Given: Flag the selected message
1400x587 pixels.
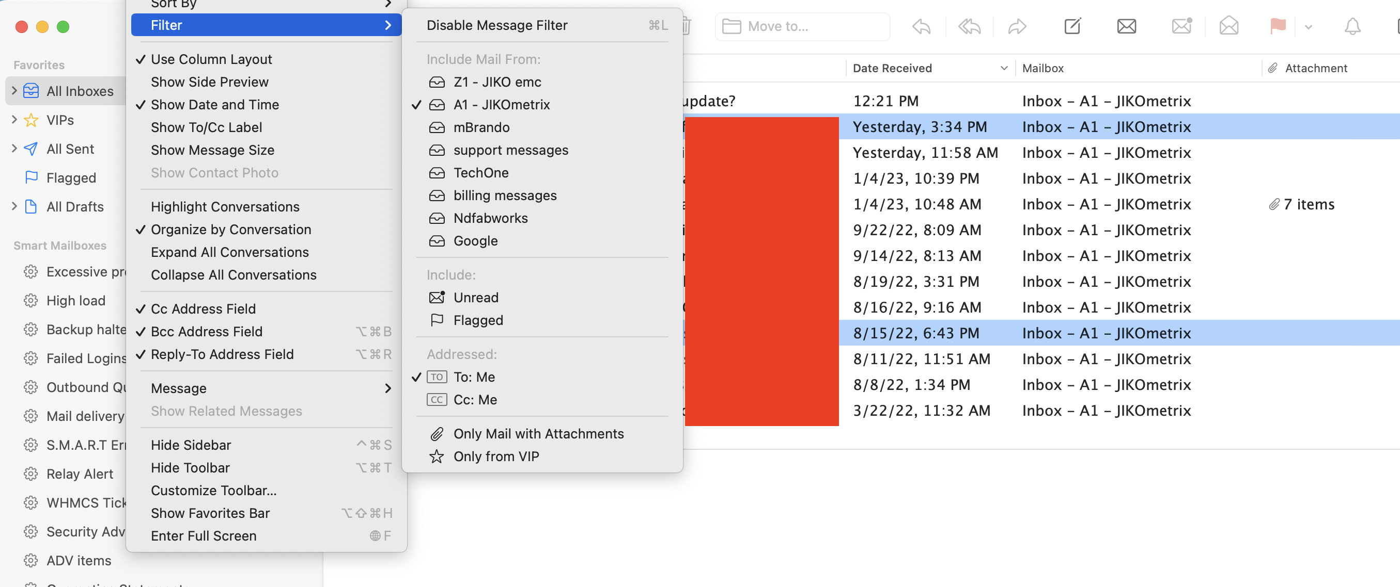Looking at the screenshot, I should [x=1278, y=26].
